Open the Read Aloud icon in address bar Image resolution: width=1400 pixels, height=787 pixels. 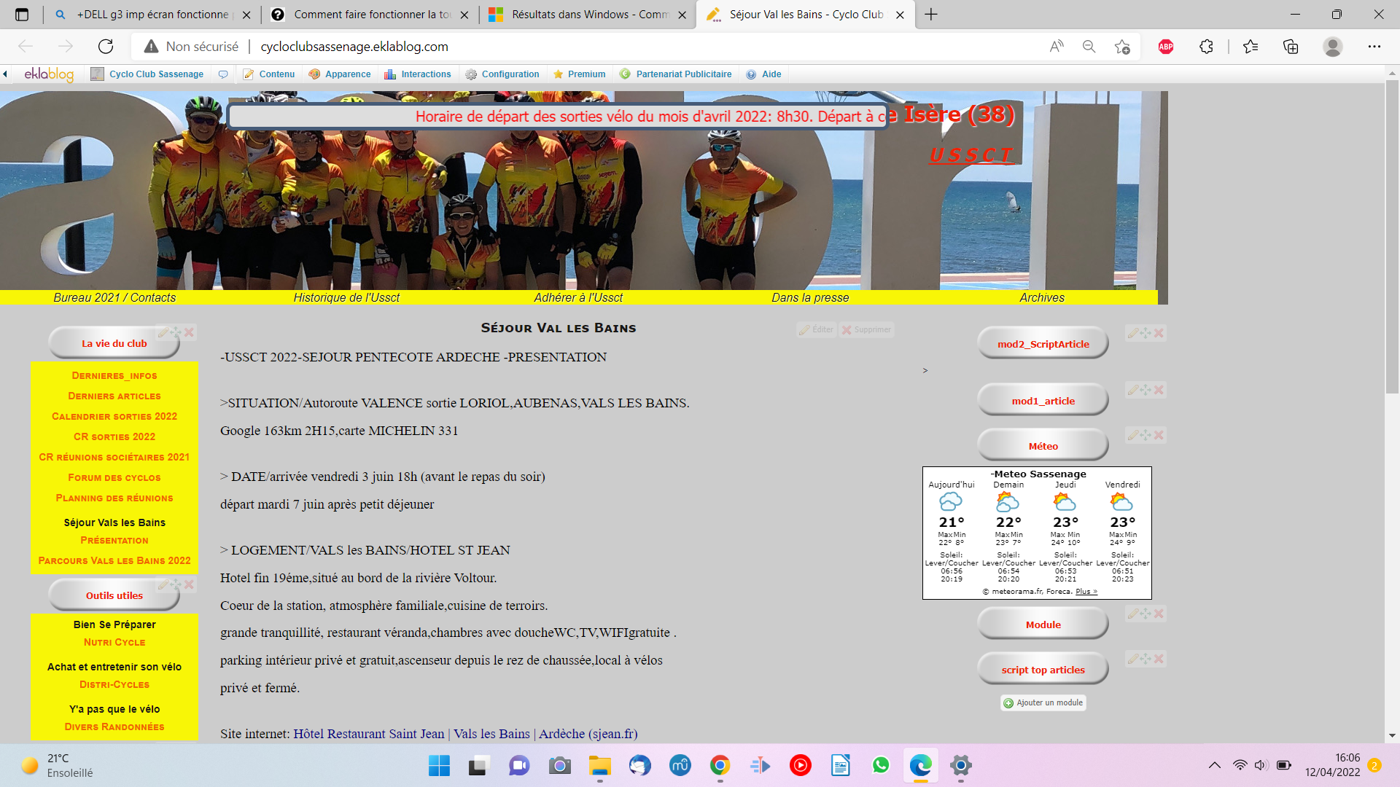pyautogui.click(x=1057, y=47)
